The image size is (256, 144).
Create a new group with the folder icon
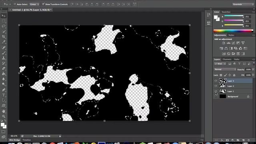pyautogui.click(x=238, y=140)
